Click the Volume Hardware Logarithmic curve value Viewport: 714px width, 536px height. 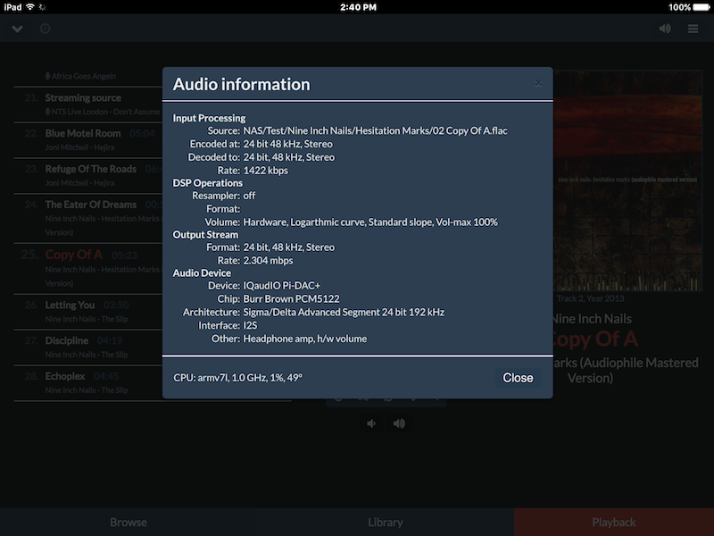(x=370, y=222)
